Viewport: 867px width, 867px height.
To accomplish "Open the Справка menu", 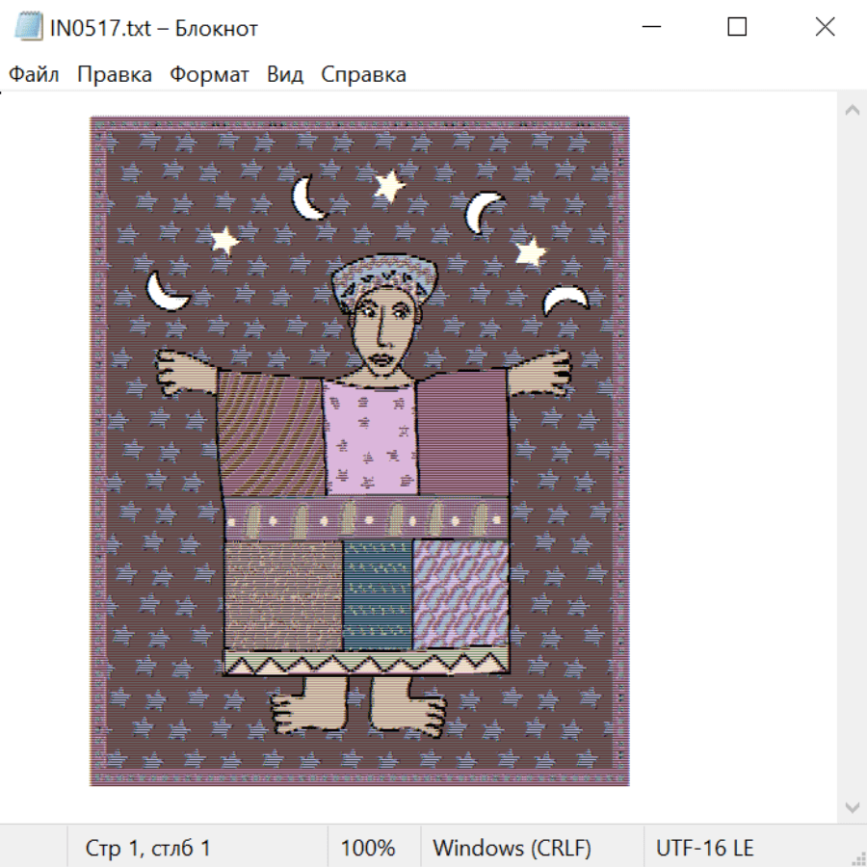I will [363, 74].
